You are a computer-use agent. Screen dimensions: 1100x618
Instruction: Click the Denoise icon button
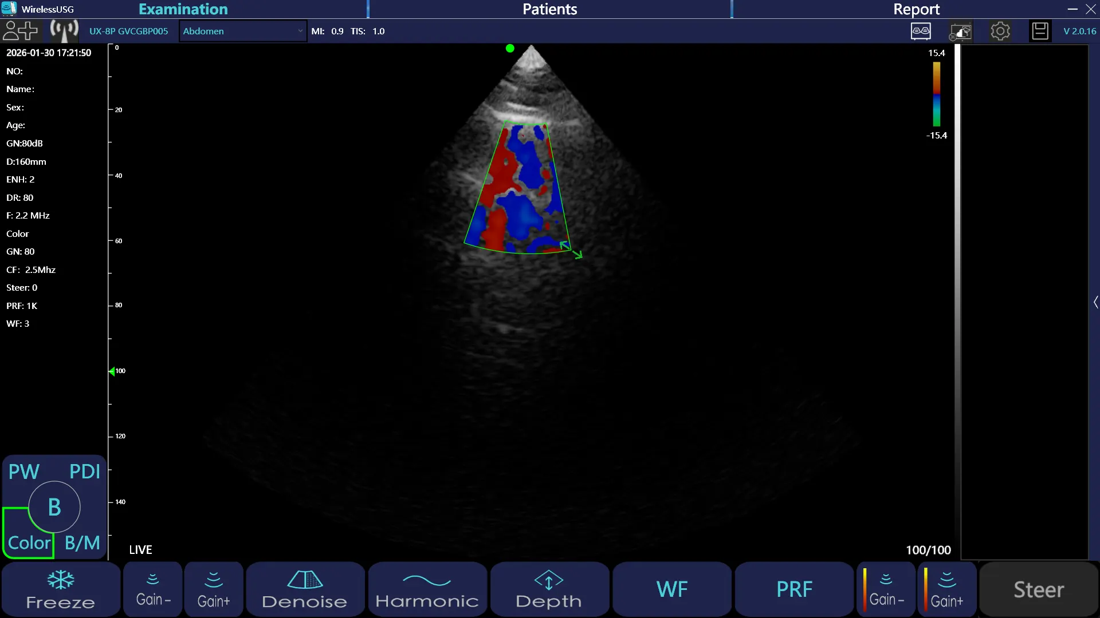305,589
